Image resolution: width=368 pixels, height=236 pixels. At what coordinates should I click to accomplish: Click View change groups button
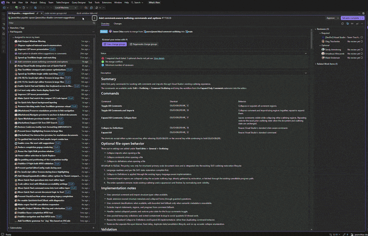tap(114, 44)
